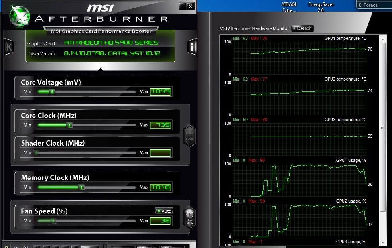Screen dimensions: 392x248
Task: Minimize the MSI Afterburner window
Action: click(x=183, y=6)
